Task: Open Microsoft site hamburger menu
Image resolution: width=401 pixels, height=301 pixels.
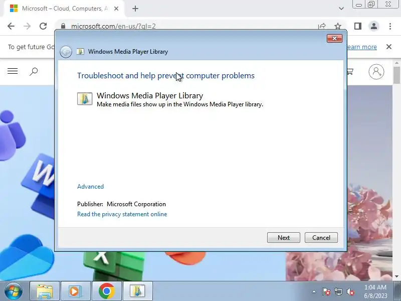Action: coord(13,71)
